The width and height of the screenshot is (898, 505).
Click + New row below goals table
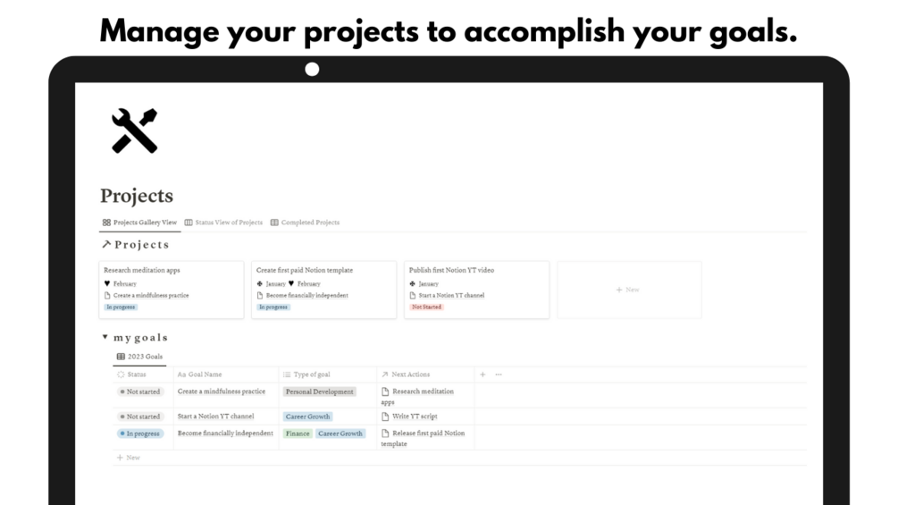[129, 458]
